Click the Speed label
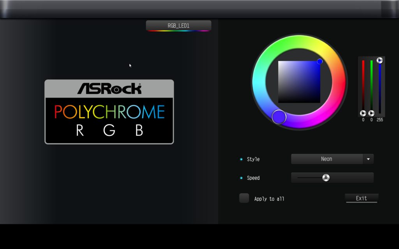Image resolution: width=399 pixels, height=249 pixels. click(253, 178)
